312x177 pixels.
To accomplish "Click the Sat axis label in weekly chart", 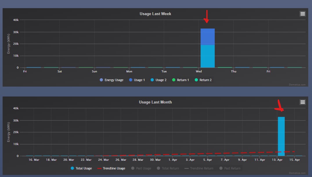I will pyautogui.click(x=59, y=71).
